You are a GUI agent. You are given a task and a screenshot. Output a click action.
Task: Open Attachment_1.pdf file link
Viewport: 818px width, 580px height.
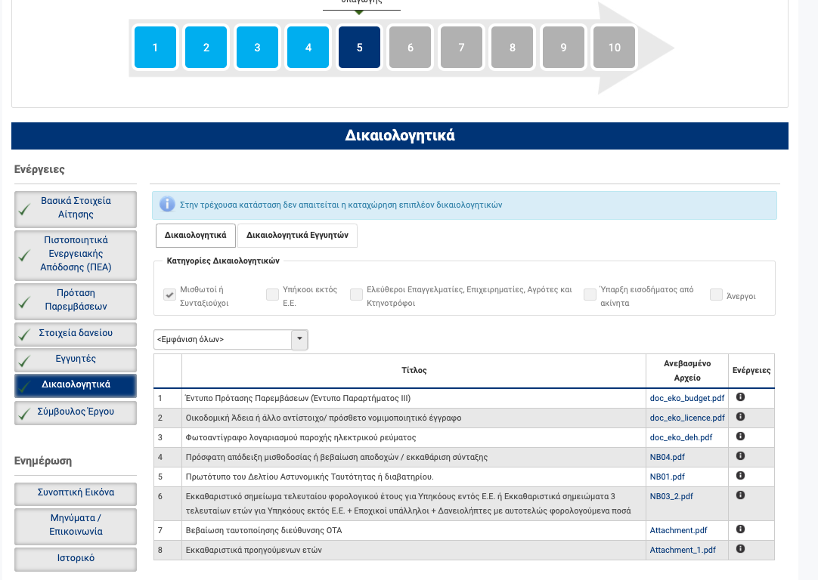pyautogui.click(x=683, y=551)
